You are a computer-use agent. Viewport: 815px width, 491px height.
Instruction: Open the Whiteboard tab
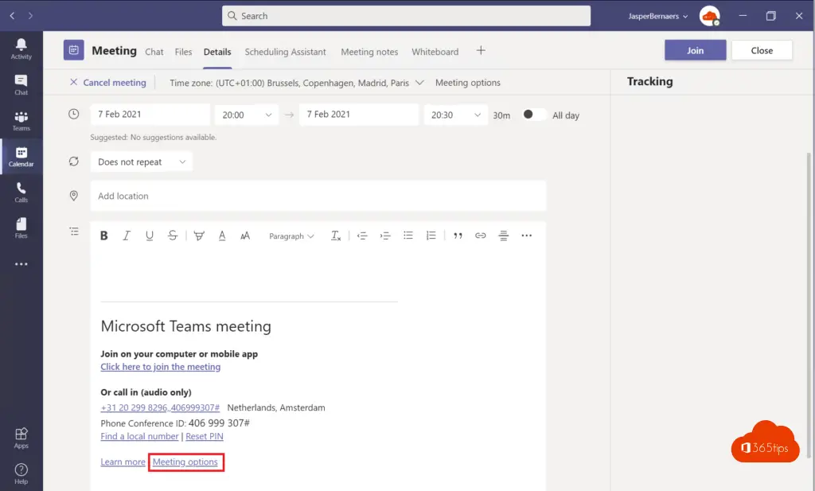pos(435,52)
